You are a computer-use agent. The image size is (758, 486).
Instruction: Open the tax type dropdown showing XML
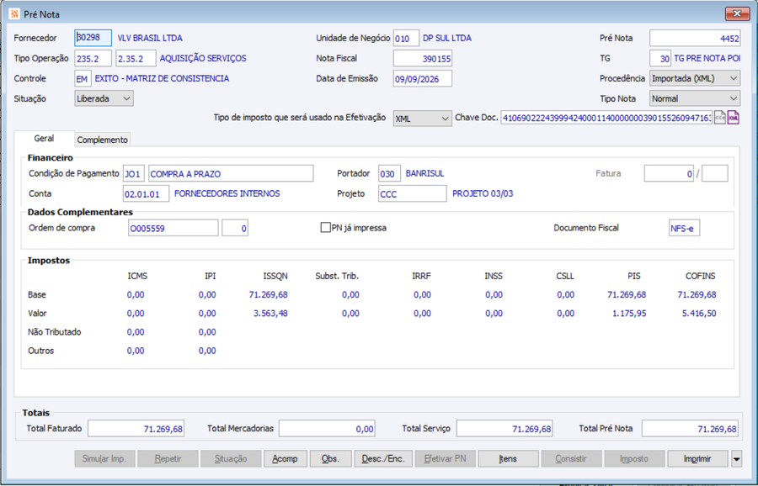pos(422,119)
